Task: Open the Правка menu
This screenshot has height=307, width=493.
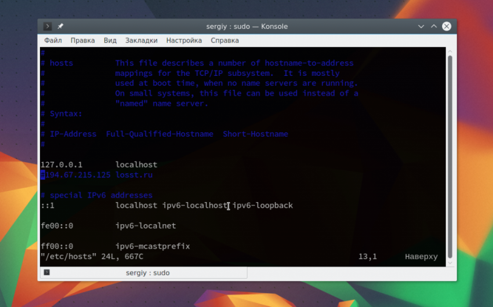Action: click(x=83, y=41)
